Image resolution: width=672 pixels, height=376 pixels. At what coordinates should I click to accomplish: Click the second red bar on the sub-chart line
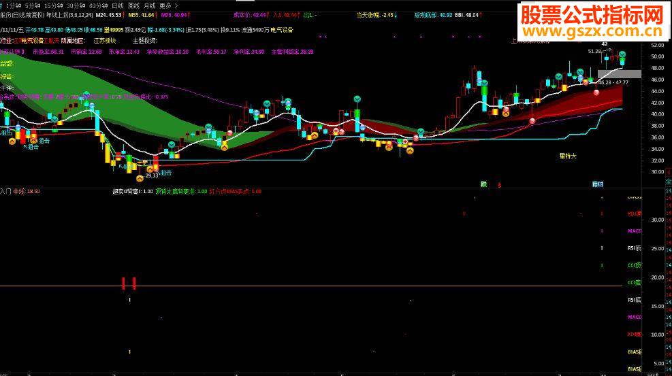click(134, 283)
